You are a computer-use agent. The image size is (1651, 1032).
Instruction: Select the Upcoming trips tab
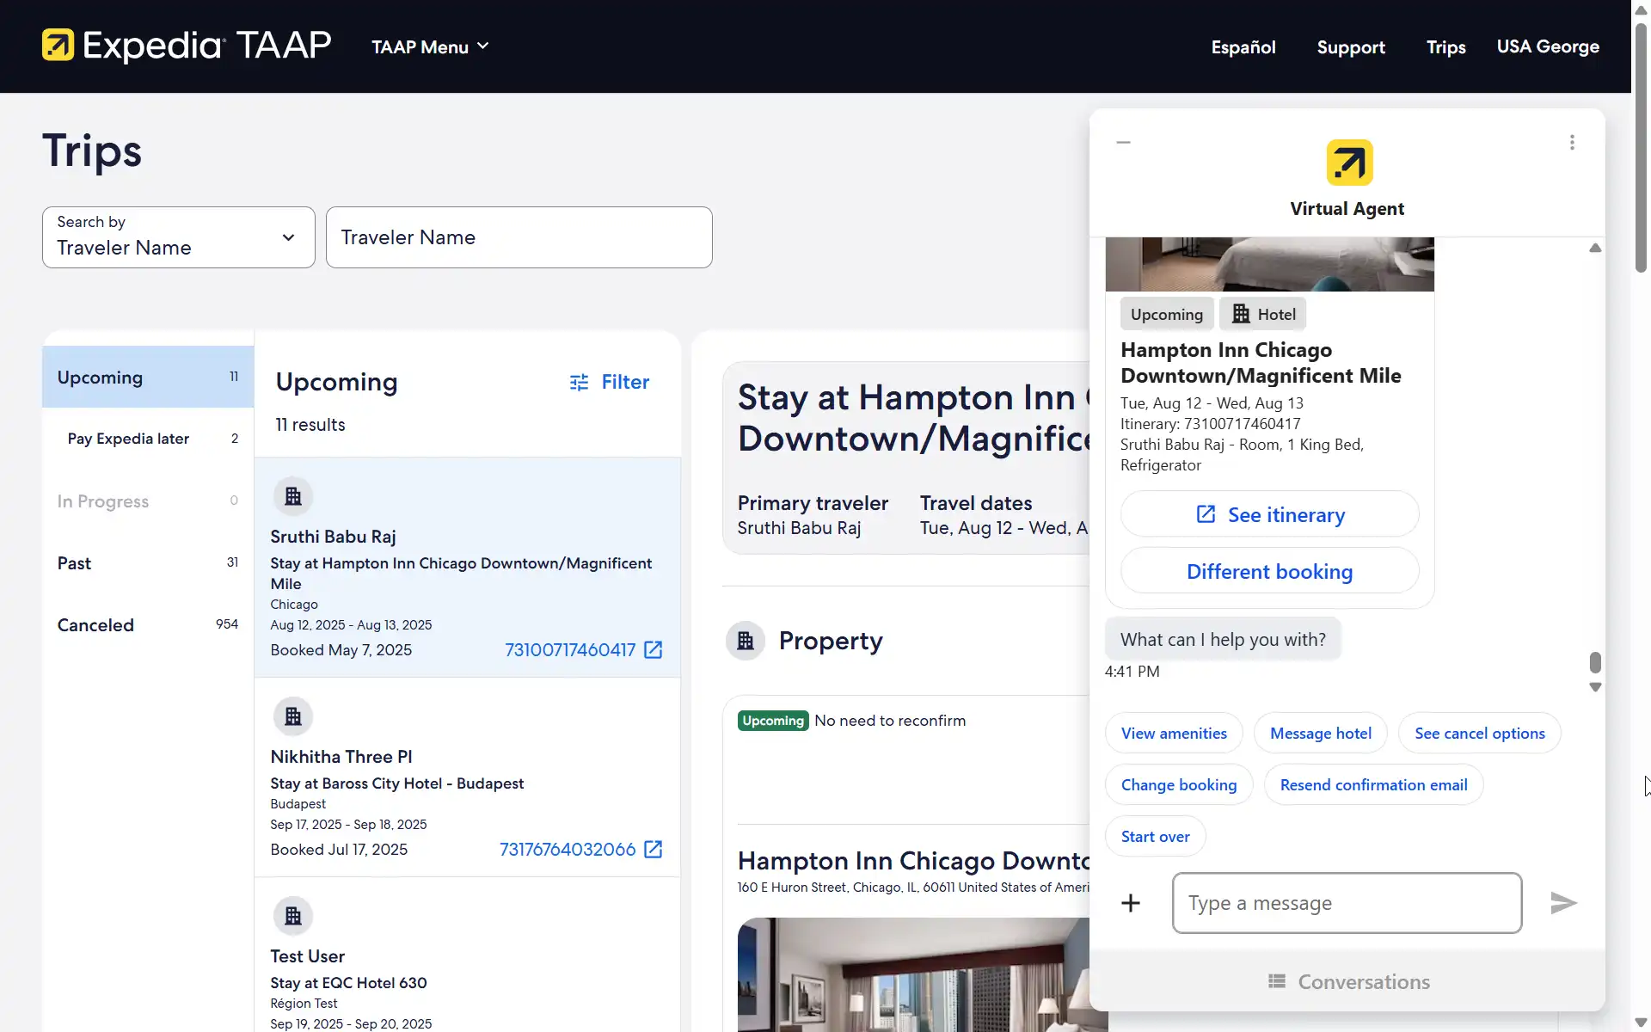click(148, 377)
